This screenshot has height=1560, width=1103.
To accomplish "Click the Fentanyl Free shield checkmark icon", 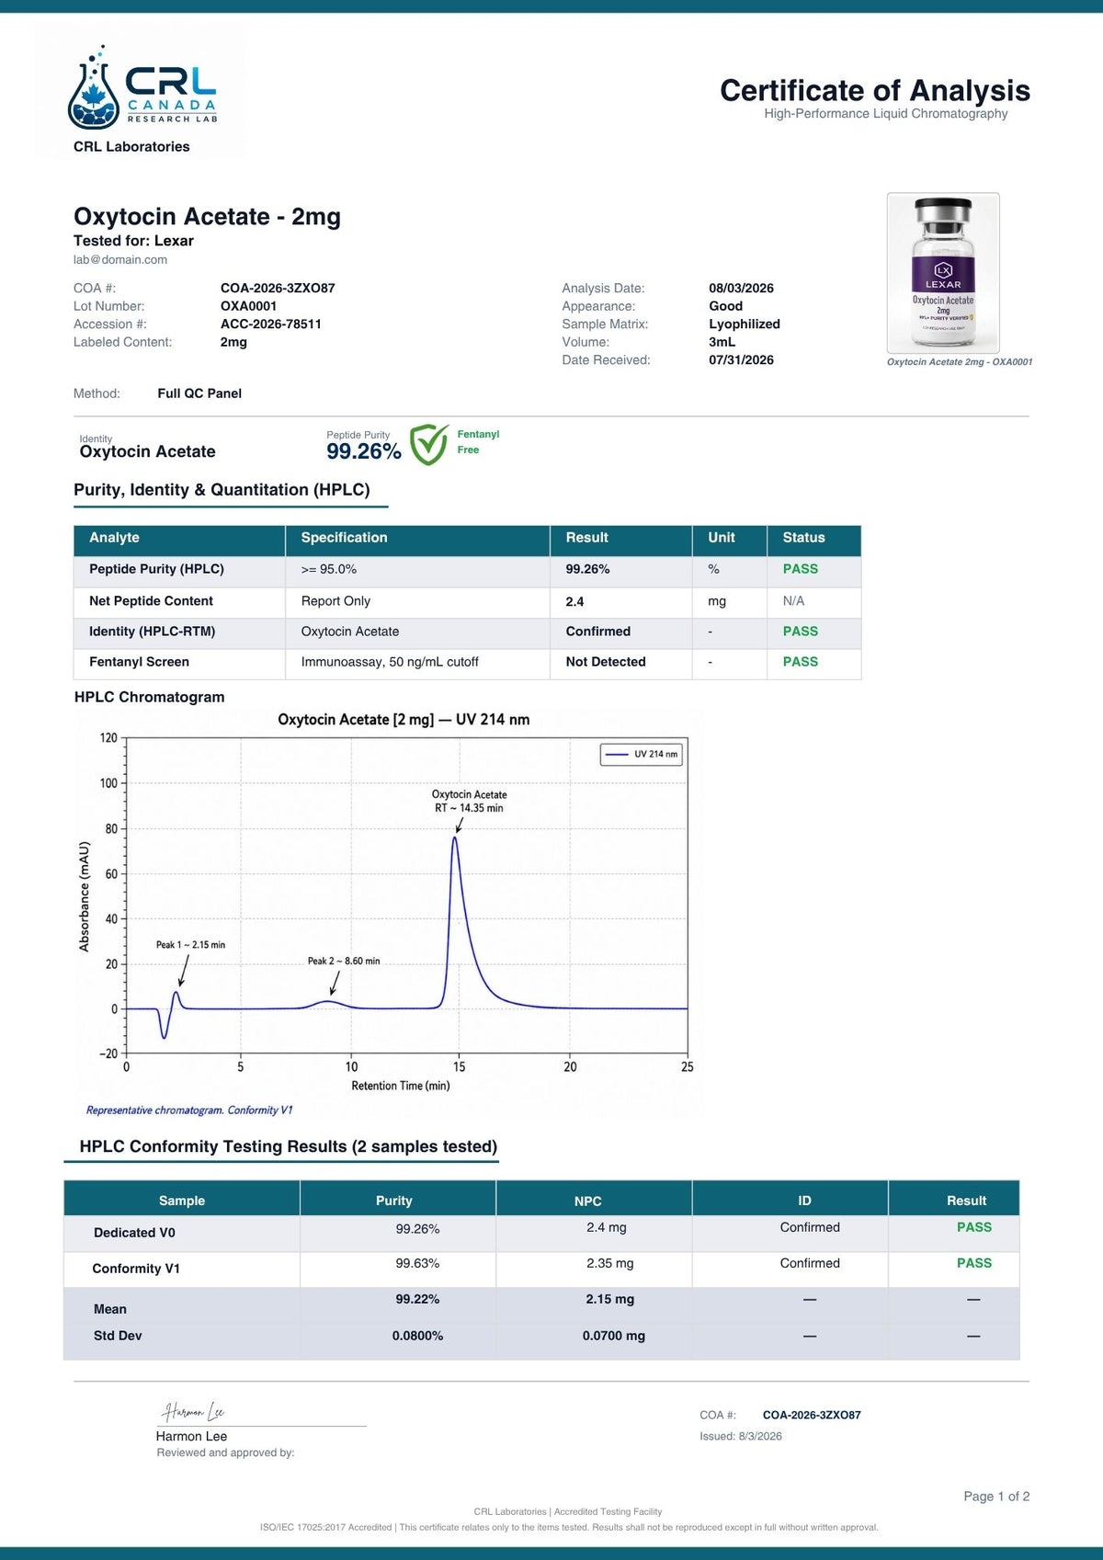I will click(x=428, y=444).
